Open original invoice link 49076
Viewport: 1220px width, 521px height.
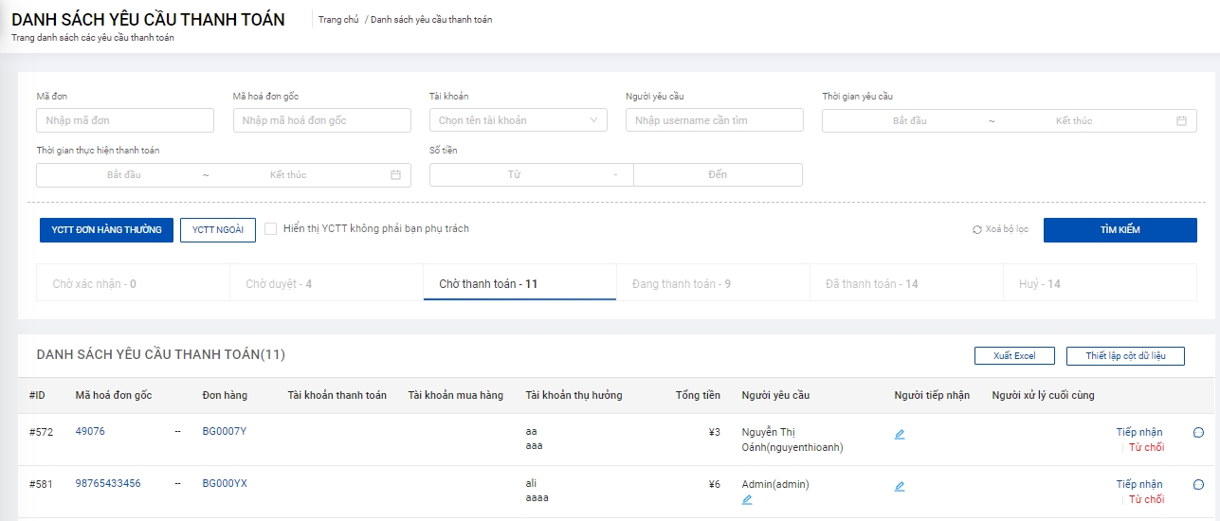tap(90, 432)
